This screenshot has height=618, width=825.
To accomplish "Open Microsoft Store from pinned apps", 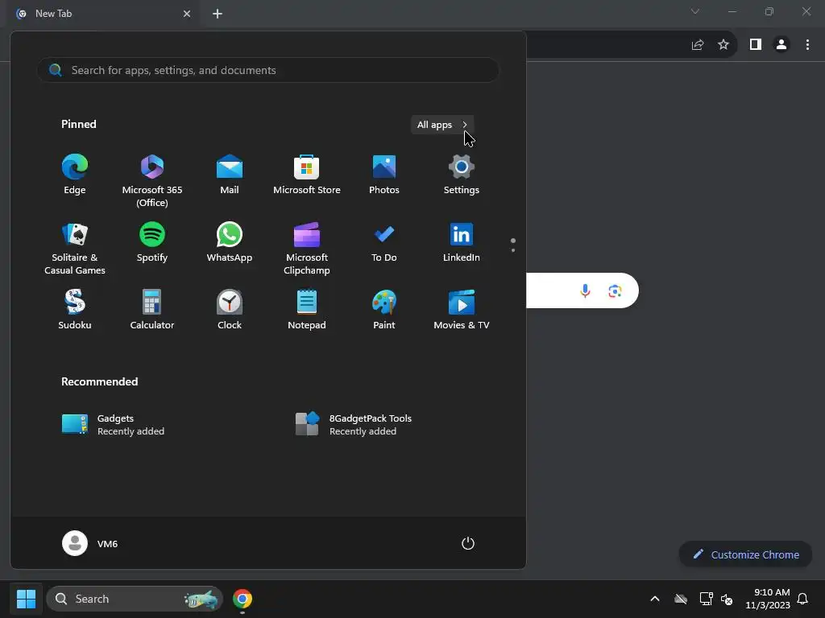I will click(307, 175).
